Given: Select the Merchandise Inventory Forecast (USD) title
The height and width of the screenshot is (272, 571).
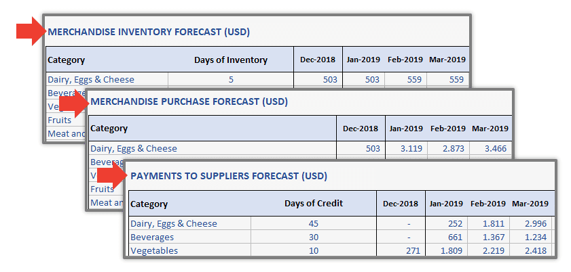Looking at the screenshot, I should pyautogui.click(x=149, y=32).
